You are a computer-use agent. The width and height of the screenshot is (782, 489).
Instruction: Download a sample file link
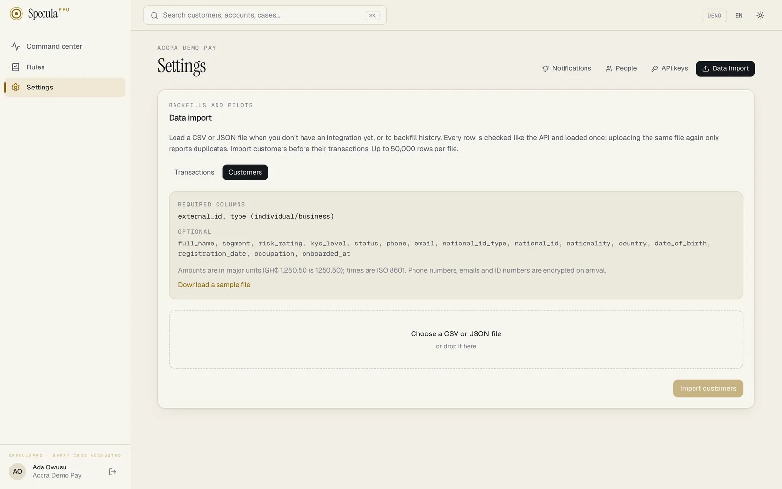click(x=214, y=285)
